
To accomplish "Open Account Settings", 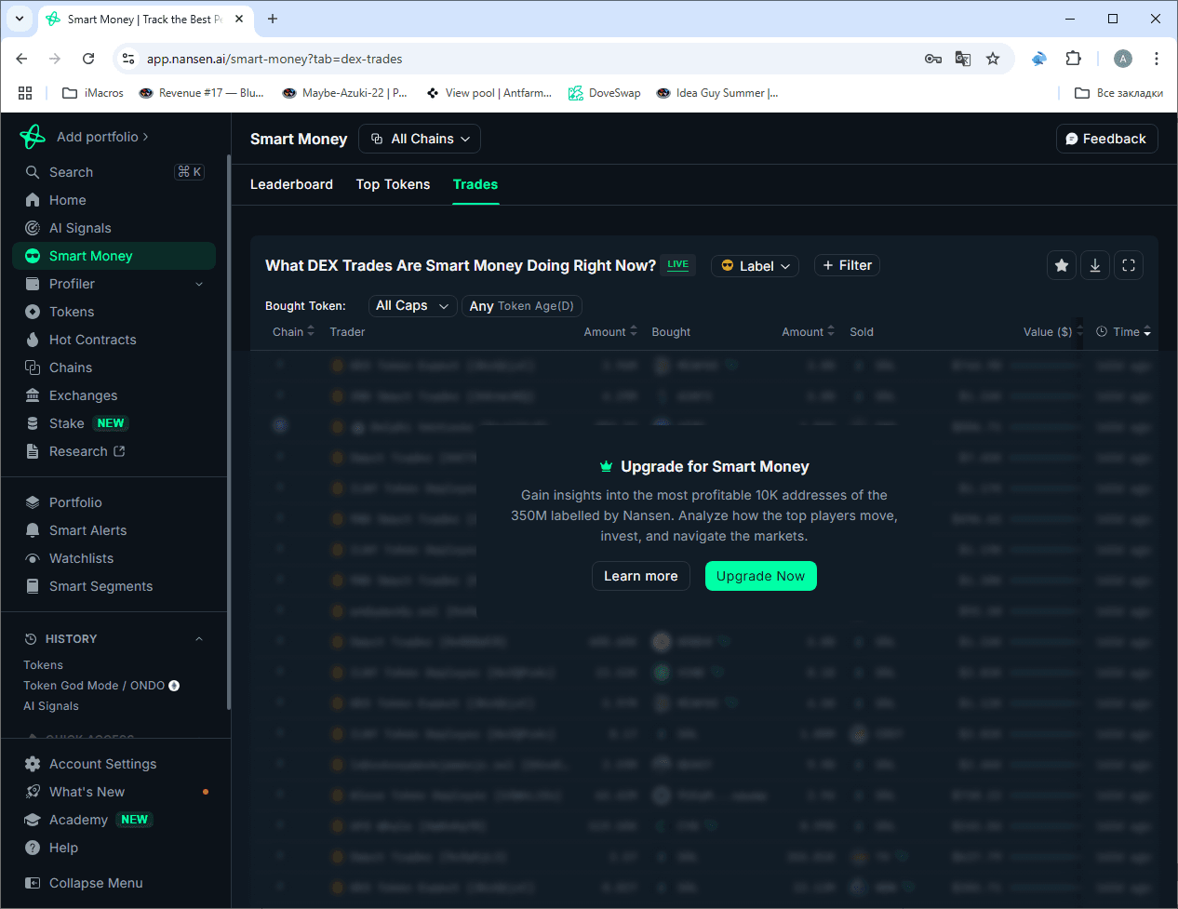I will 114,764.
